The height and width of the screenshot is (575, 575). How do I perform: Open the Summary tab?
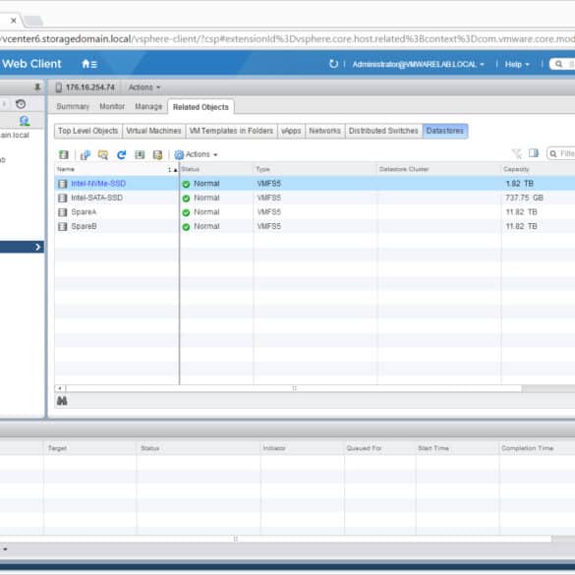pyautogui.click(x=73, y=106)
